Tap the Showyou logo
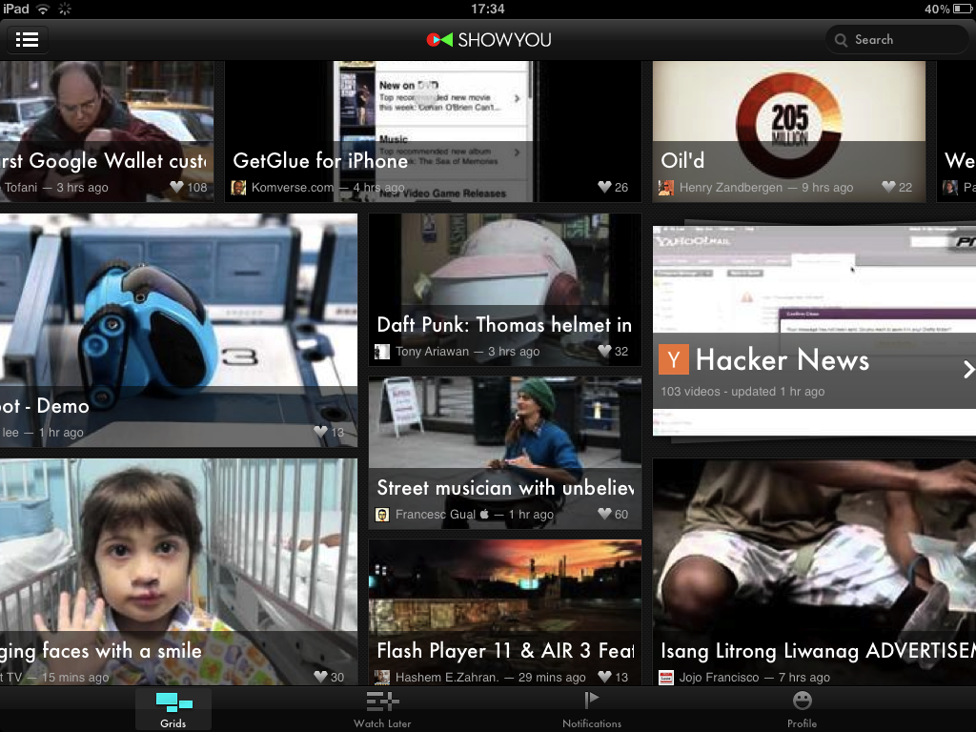This screenshot has width=976, height=732. point(489,40)
